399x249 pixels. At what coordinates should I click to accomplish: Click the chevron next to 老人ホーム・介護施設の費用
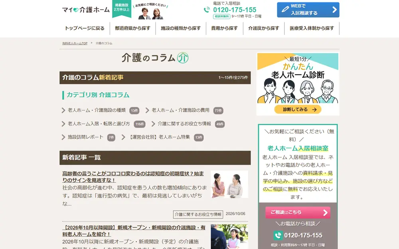(147, 110)
